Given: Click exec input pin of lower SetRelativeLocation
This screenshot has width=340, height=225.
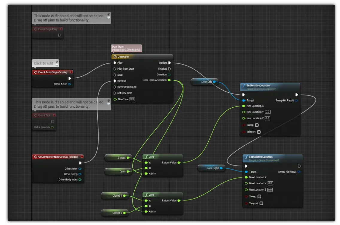Looking at the screenshot, I should (x=246, y=166).
